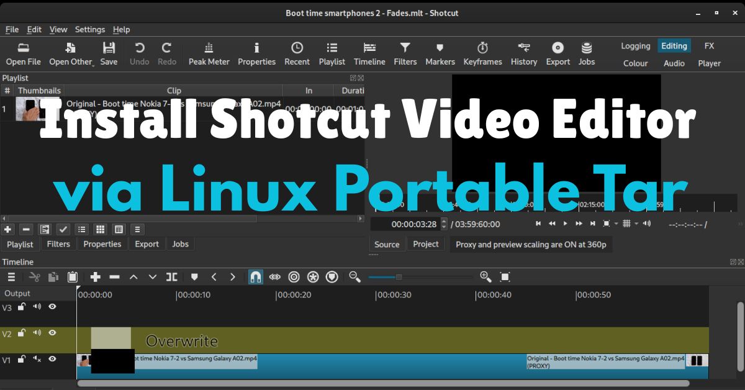Click the Open File toolbar icon
Viewport: 745px width, 390px height.
pos(24,54)
